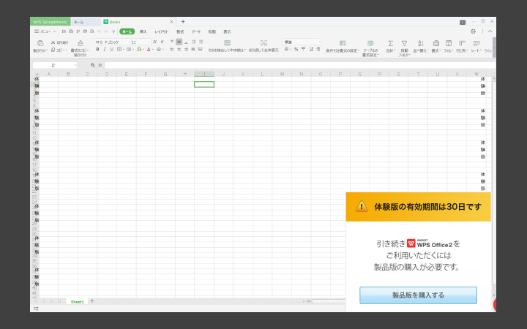
Task: Click the sigma sum (合計) icon
Action: point(390,43)
